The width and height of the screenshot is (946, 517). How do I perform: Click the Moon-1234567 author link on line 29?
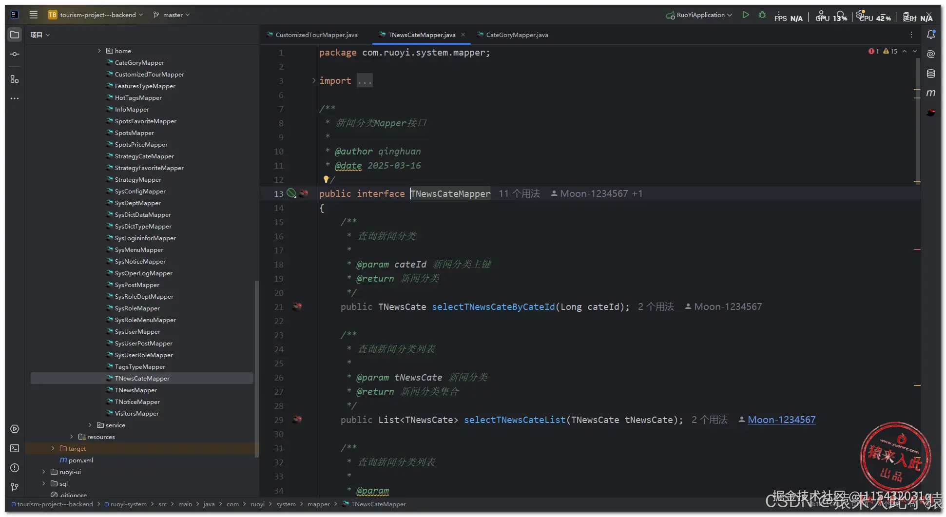click(x=781, y=420)
